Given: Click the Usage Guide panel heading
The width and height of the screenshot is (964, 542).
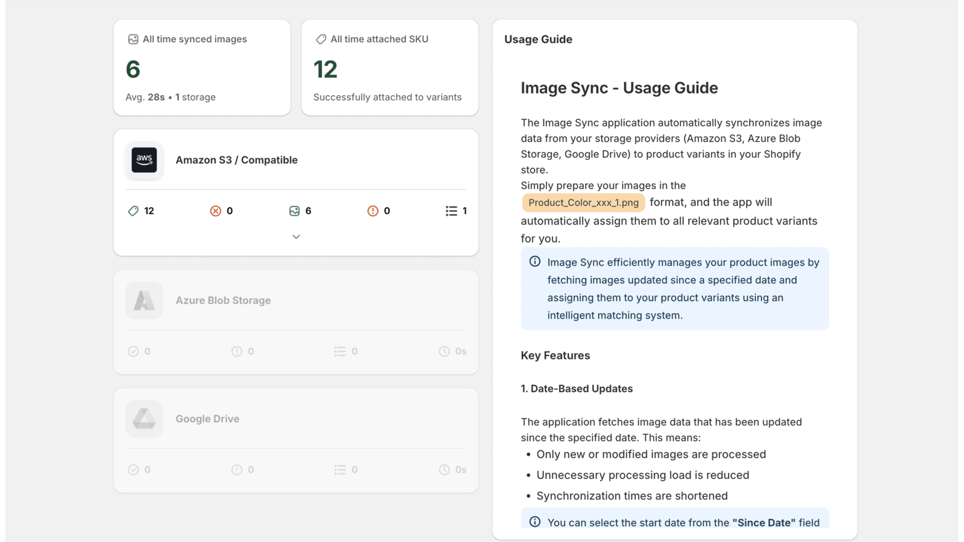Looking at the screenshot, I should coord(538,39).
